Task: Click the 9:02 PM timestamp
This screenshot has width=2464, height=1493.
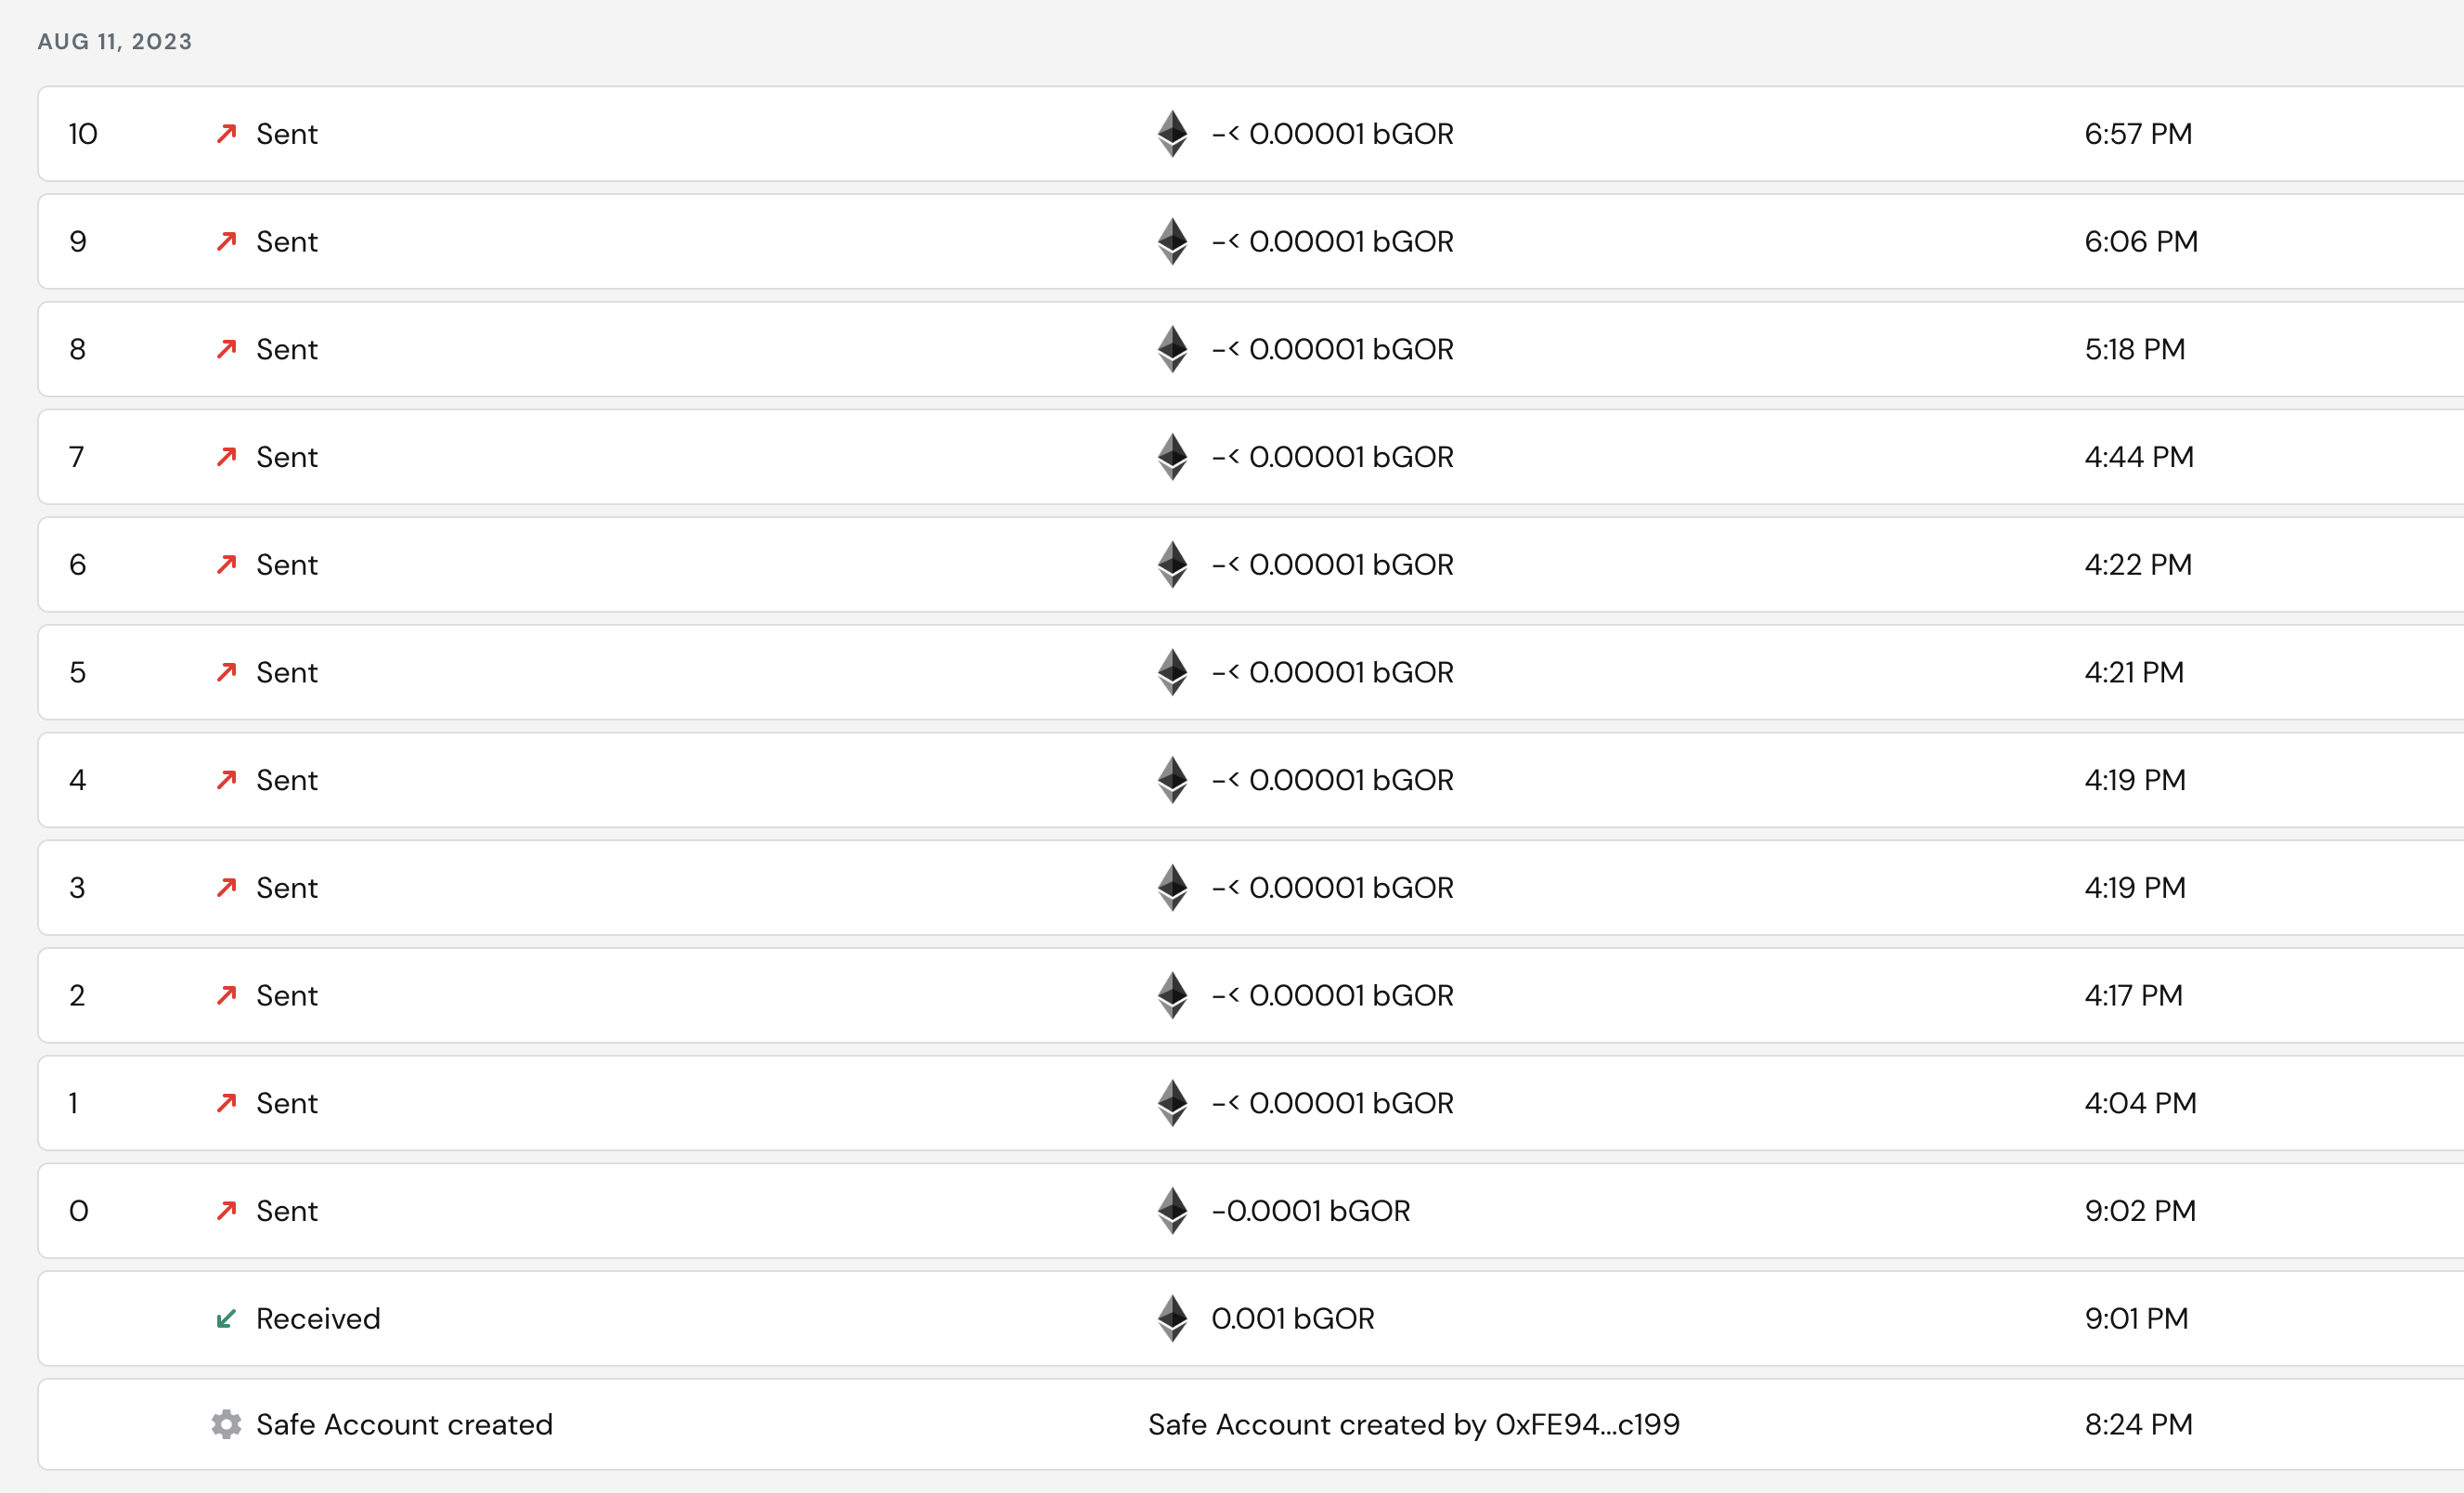Action: 2140,1211
